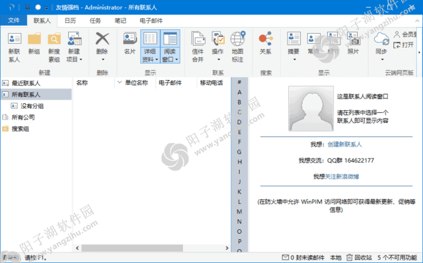Jump to letter B in the index
423x263 pixels.
coord(239,102)
